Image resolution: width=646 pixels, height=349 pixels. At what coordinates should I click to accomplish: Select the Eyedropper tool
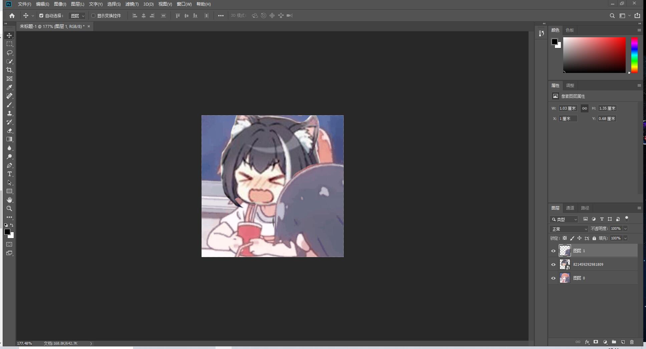(9, 87)
